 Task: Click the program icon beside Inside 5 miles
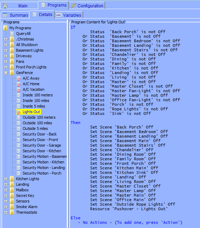[x=18, y=106]
